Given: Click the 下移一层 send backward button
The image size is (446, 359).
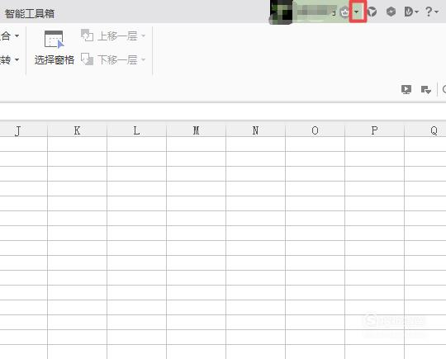Looking at the screenshot, I should click(110, 59).
